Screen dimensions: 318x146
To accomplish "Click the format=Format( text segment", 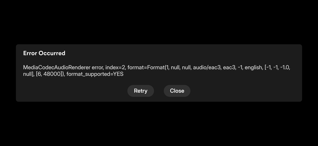I will tap(146, 68).
